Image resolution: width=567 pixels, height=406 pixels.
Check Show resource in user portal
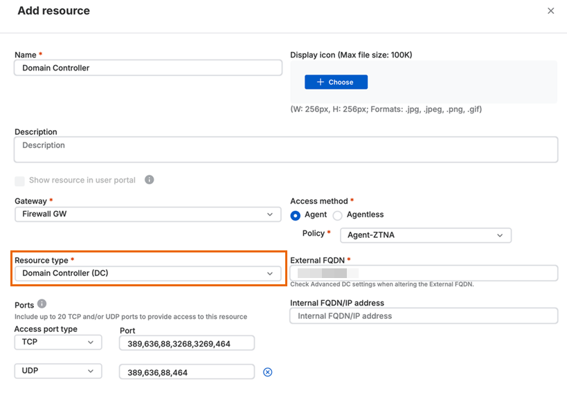(20, 181)
